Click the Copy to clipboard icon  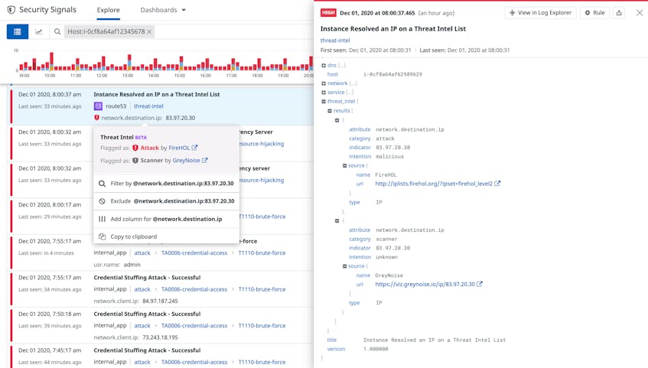pyautogui.click(x=102, y=236)
